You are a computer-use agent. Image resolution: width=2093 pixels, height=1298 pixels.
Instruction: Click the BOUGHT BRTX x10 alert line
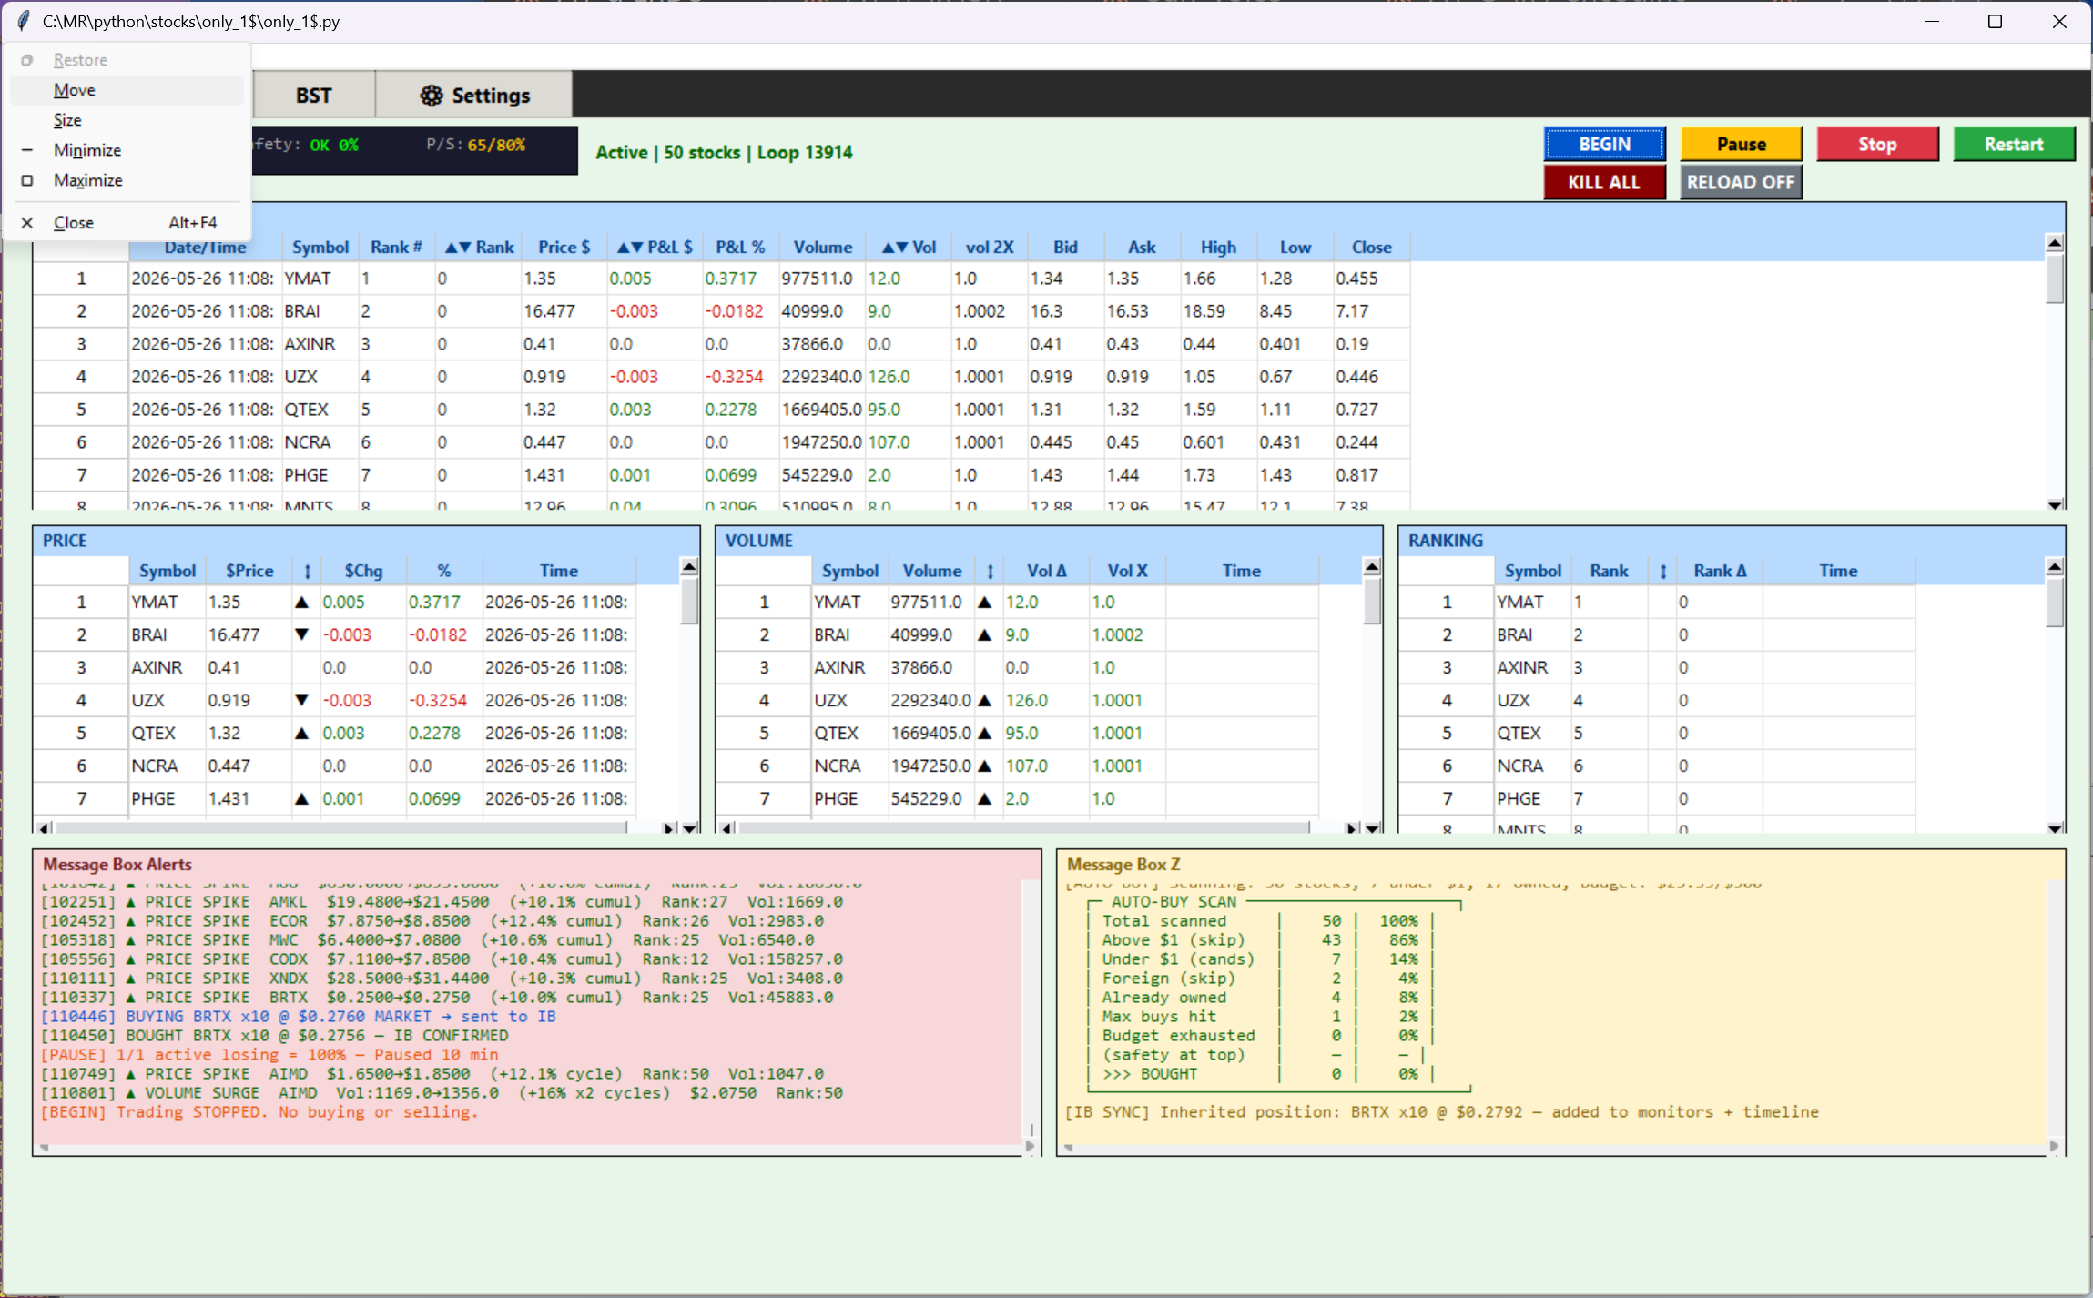tap(274, 1036)
